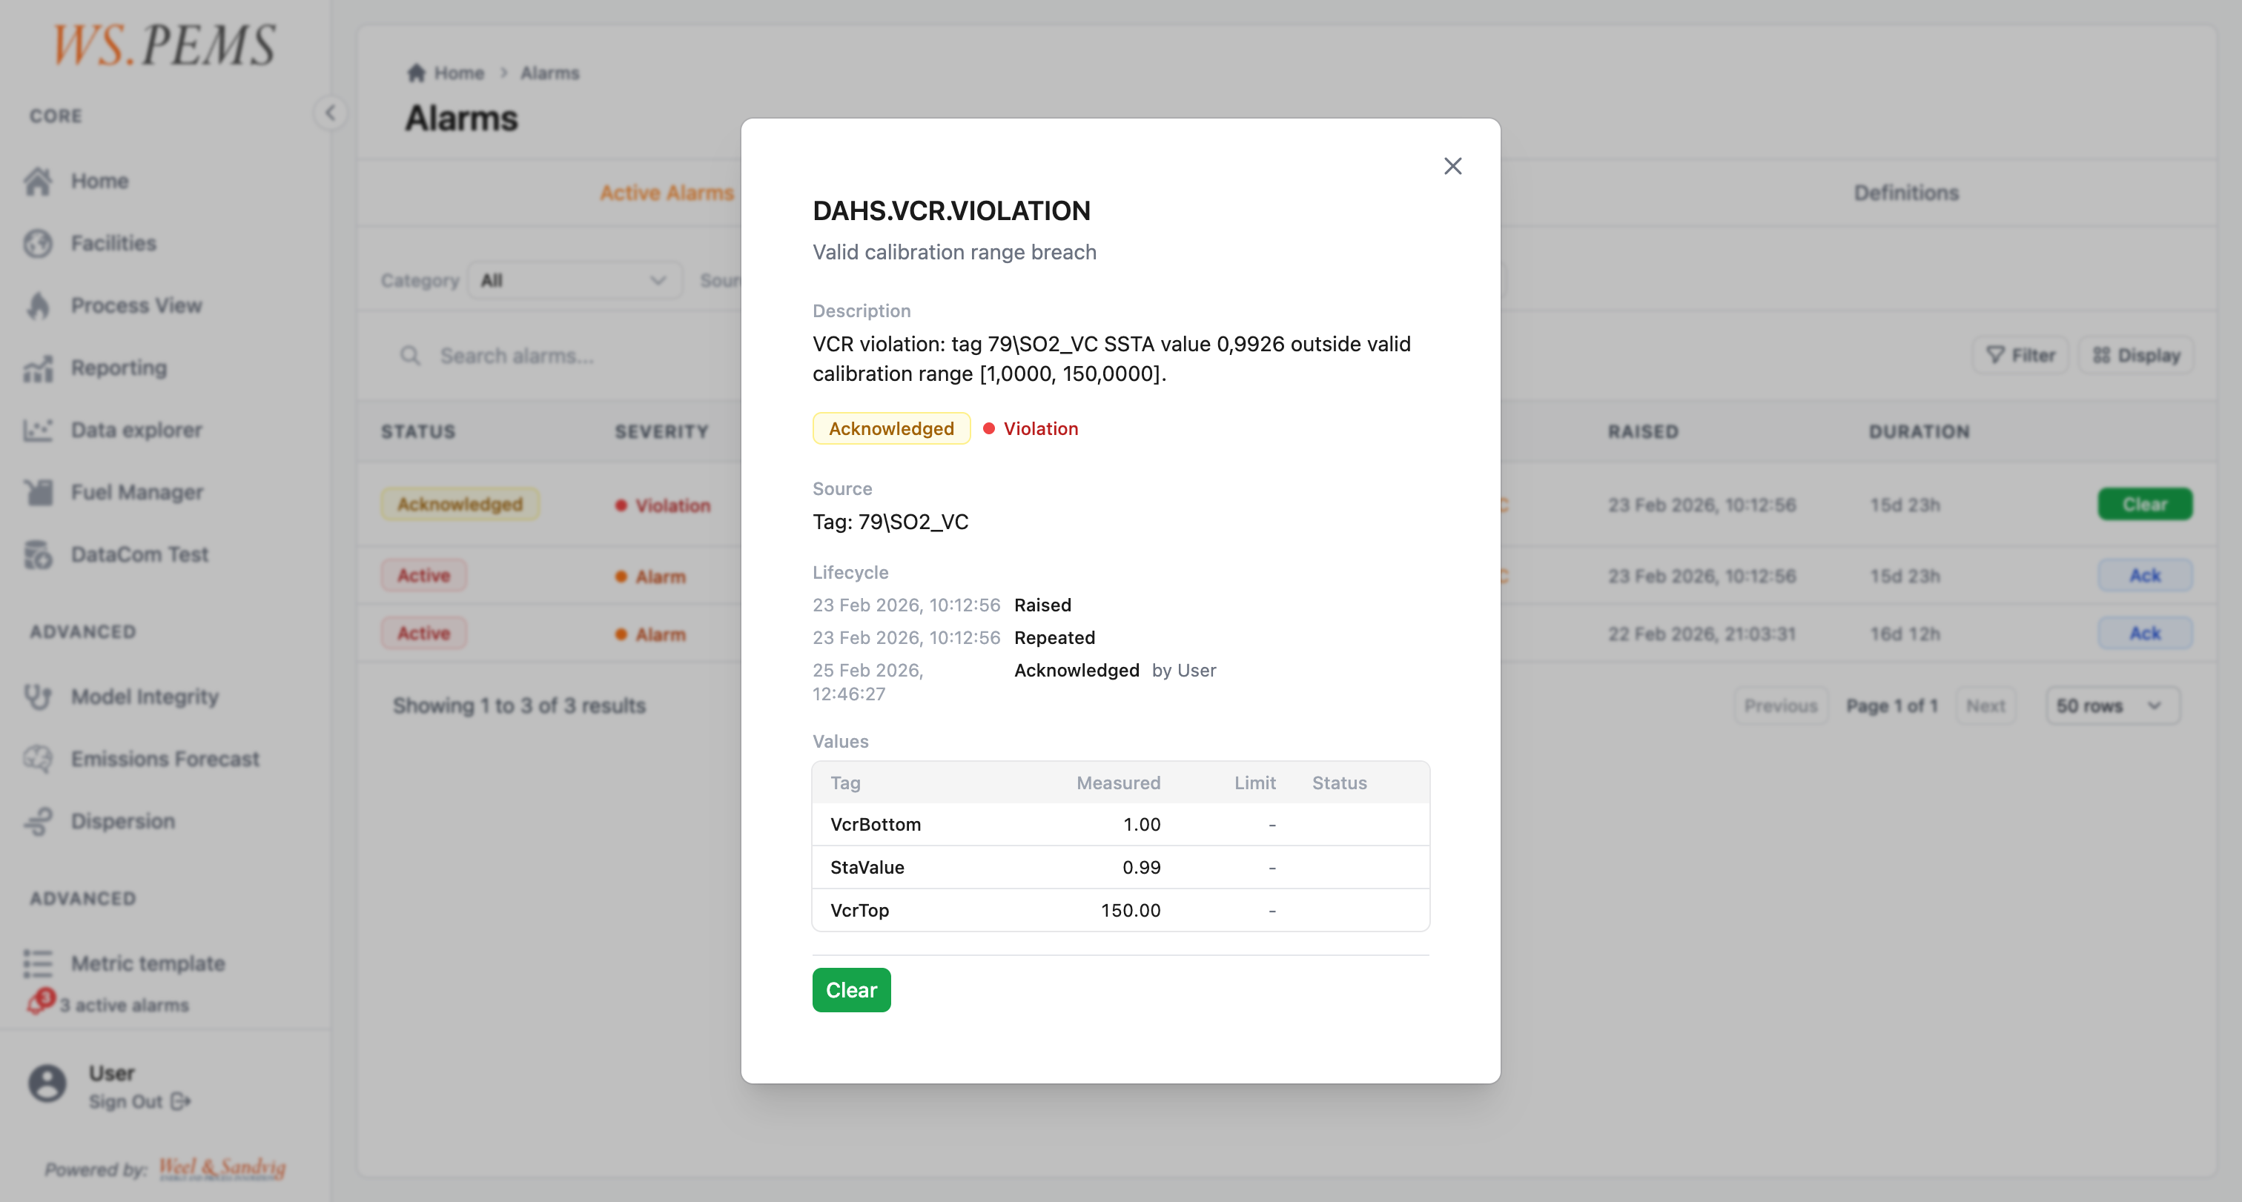Open the Dispersion wind icon
This screenshot has width=2242, height=1202.
point(37,822)
